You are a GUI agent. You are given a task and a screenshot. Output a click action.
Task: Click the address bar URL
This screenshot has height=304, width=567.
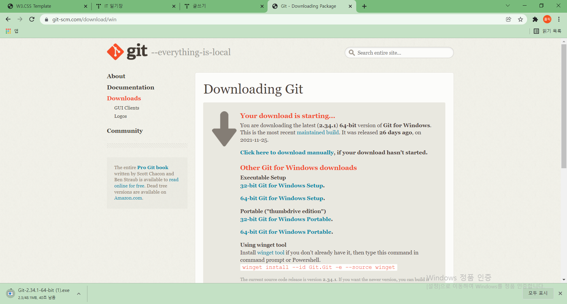click(84, 19)
